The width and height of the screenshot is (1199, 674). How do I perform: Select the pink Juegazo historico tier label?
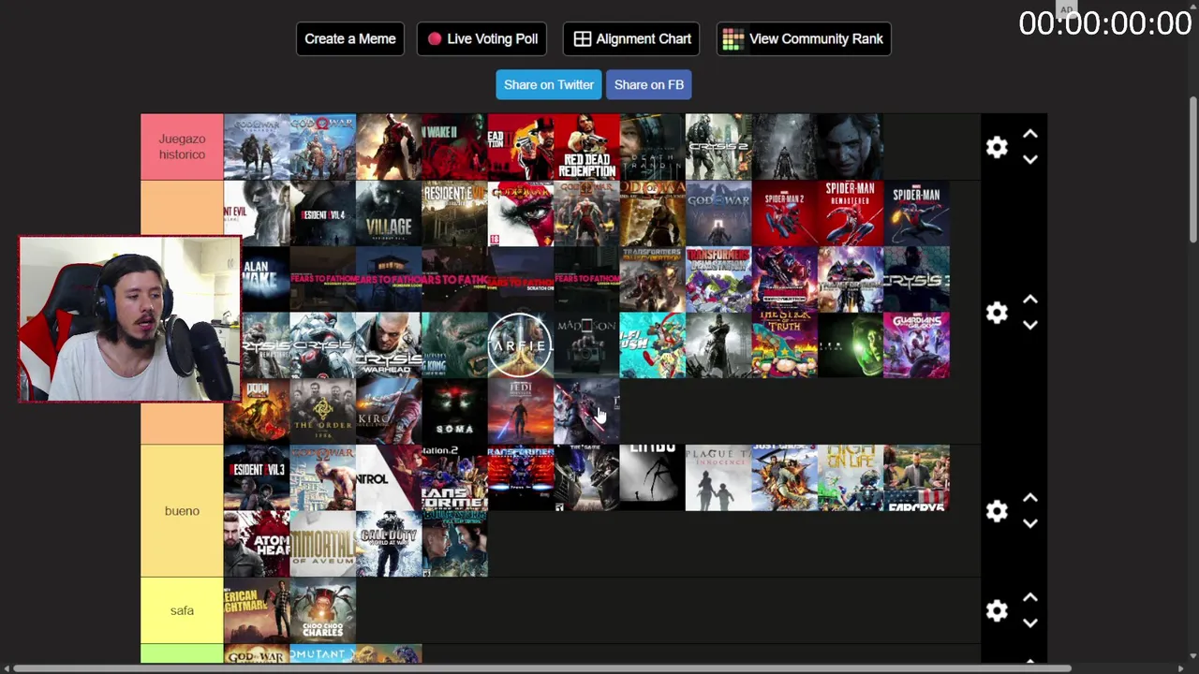pos(182,147)
